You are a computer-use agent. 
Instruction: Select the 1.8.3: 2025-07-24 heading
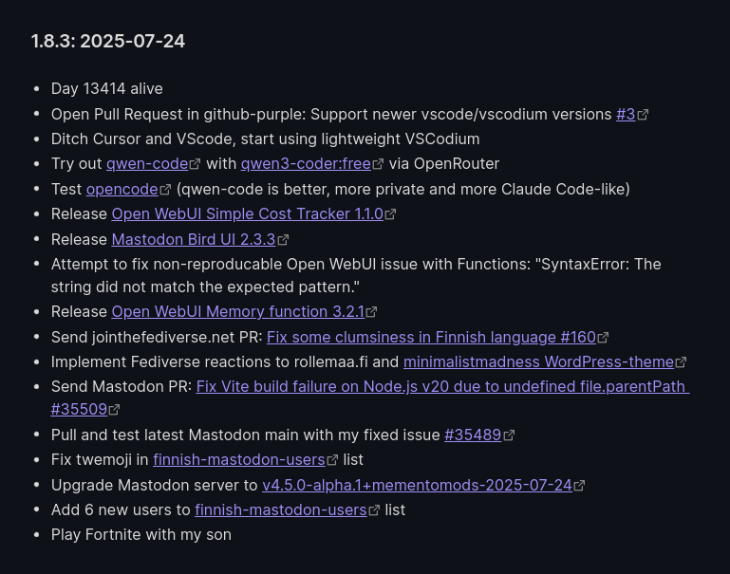[108, 41]
